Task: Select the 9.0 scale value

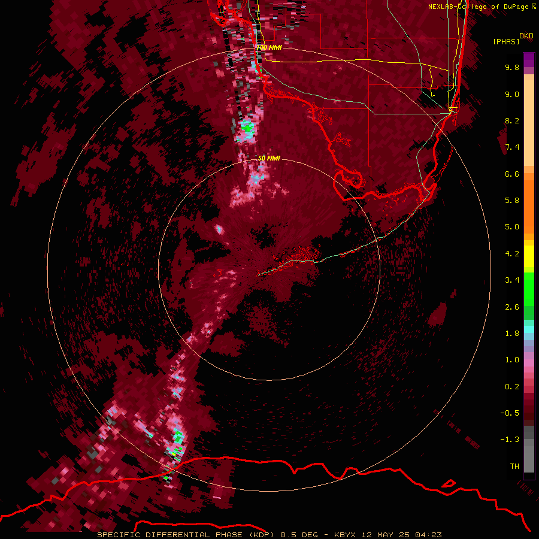Action: 512,94
